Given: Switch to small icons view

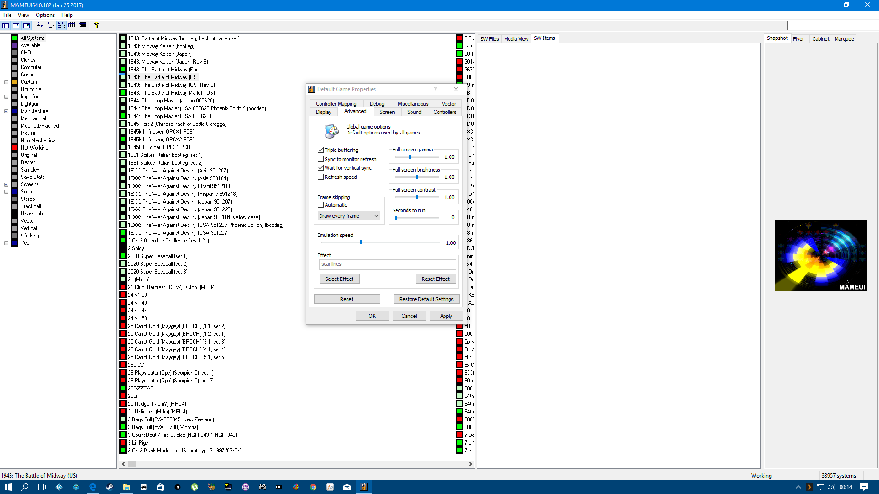Looking at the screenshot, I should [51, 26].
